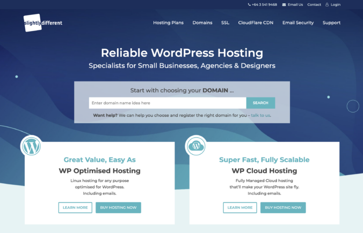Open the Contact link in top bar
Viewport: 363px width, 233px height.
(x=314, y=5)
